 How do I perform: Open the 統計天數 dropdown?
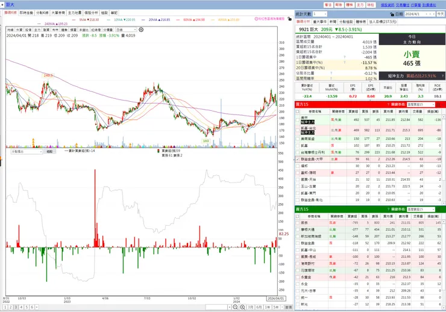tap(319, 14)
